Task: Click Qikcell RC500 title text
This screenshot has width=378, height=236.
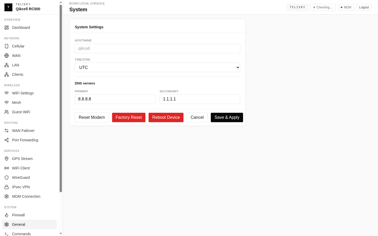Action: click(28, 9)
